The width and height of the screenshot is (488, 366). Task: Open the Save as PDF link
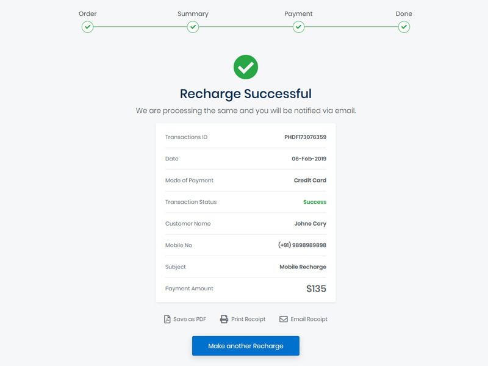[x=189, y=318]
